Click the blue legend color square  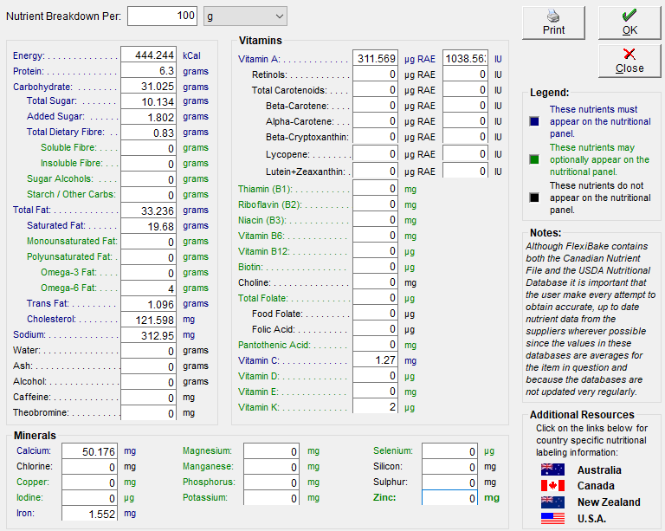pyautogui.click(x=534, y=122)
